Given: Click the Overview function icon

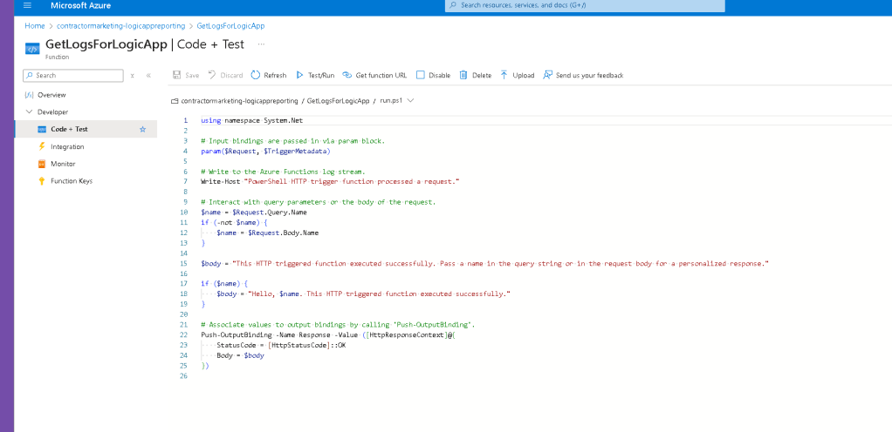Looking at the screenshot, I should [x=29, y=95].
